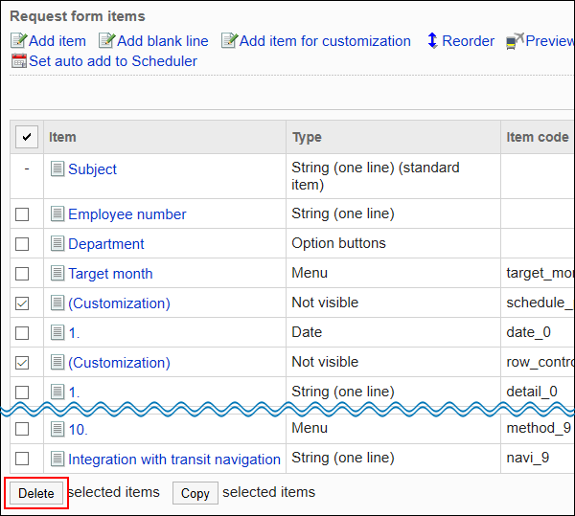Click the document icon beside Employee number
This screenshot has width=575, height=516.
pos(57,213)
